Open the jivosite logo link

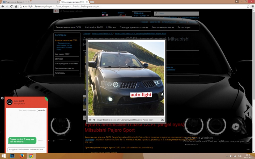tap(41, 110)
